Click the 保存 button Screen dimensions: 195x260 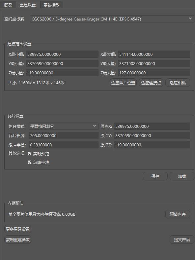tap(155, 176)
